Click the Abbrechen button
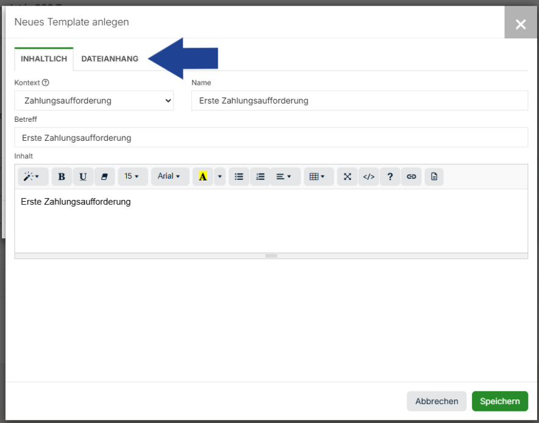 [x=437, y=401]
